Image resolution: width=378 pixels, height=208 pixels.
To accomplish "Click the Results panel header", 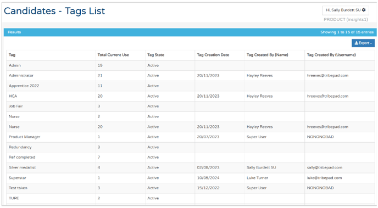I will coord(190,32).
